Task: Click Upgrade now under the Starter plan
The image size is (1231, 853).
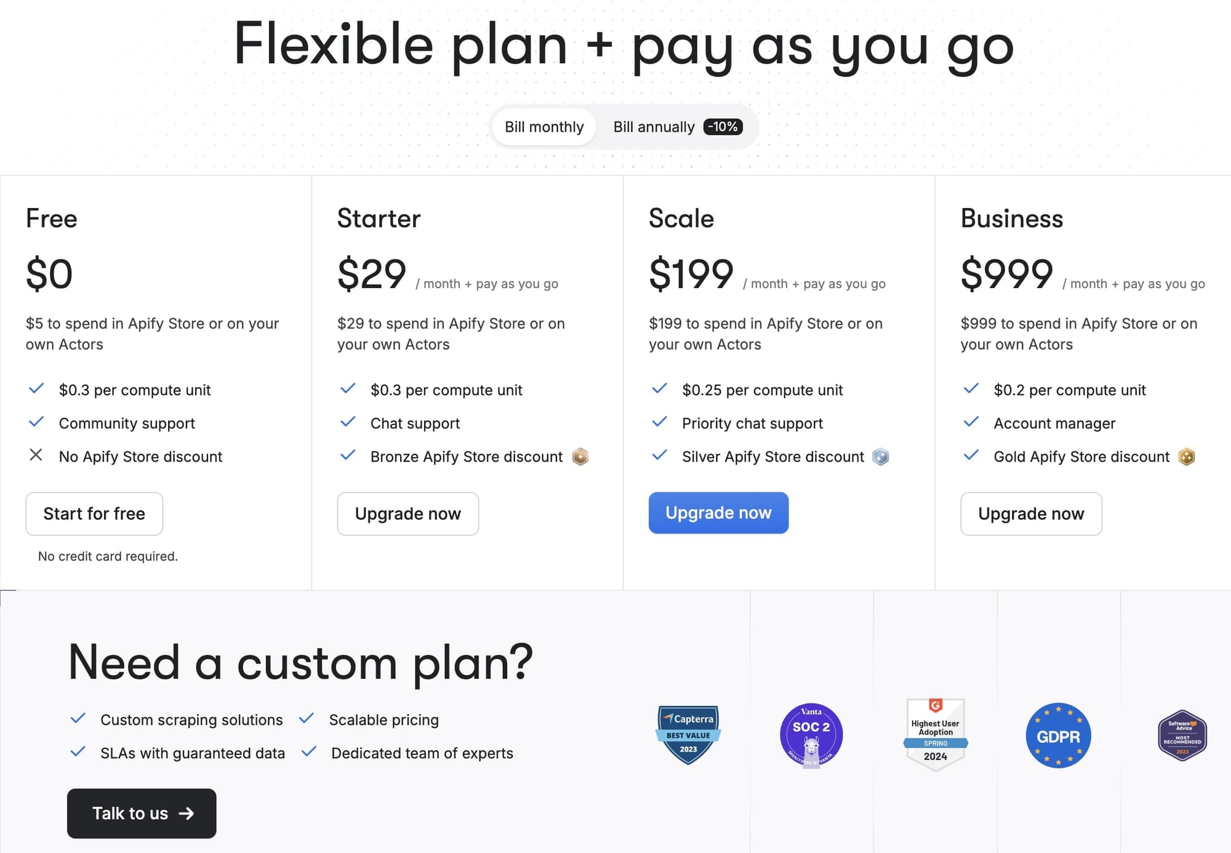Action: click(407, 513)
